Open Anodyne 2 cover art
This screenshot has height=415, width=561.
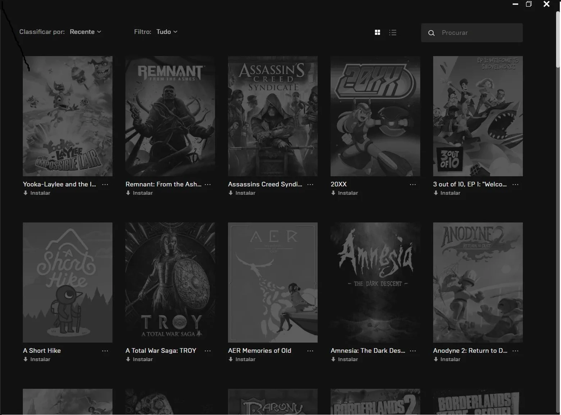coord(478,283)
